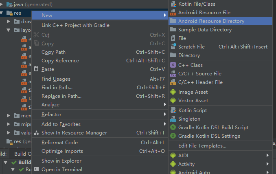
Task: Click the File document icon
Action: [173, 38]
